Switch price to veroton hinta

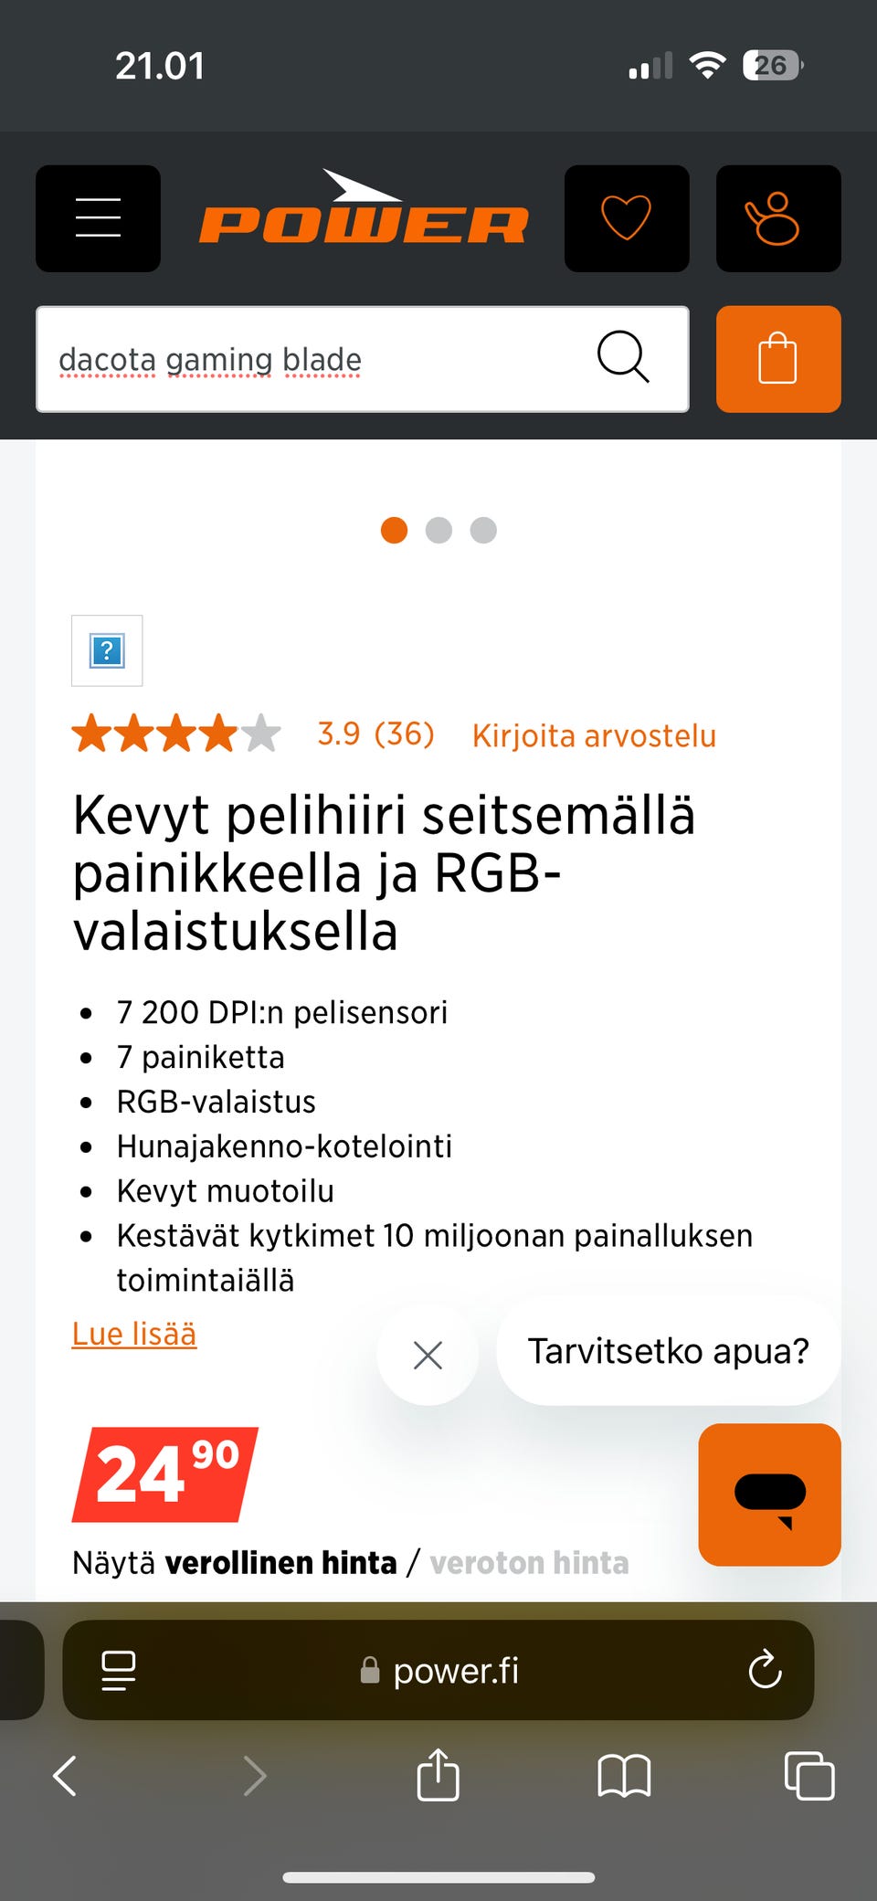(530, 1563)
